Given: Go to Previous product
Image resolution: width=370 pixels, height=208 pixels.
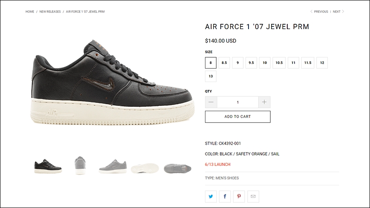Looking at the screenshot, I should click(319, 12).
